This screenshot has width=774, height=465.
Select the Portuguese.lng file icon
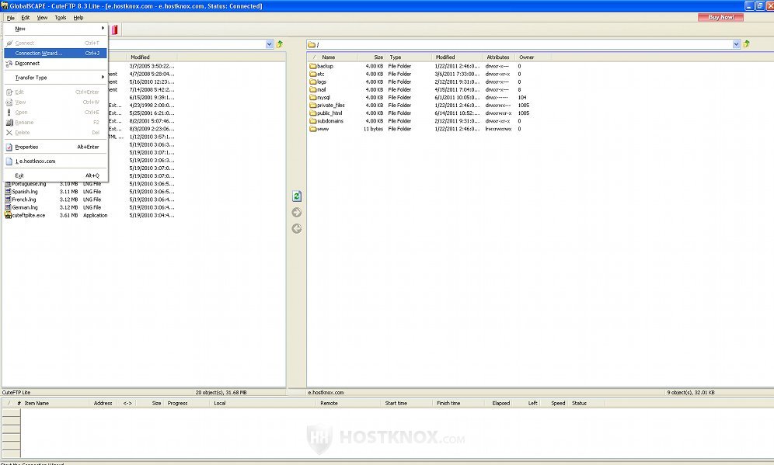point(8,184)
